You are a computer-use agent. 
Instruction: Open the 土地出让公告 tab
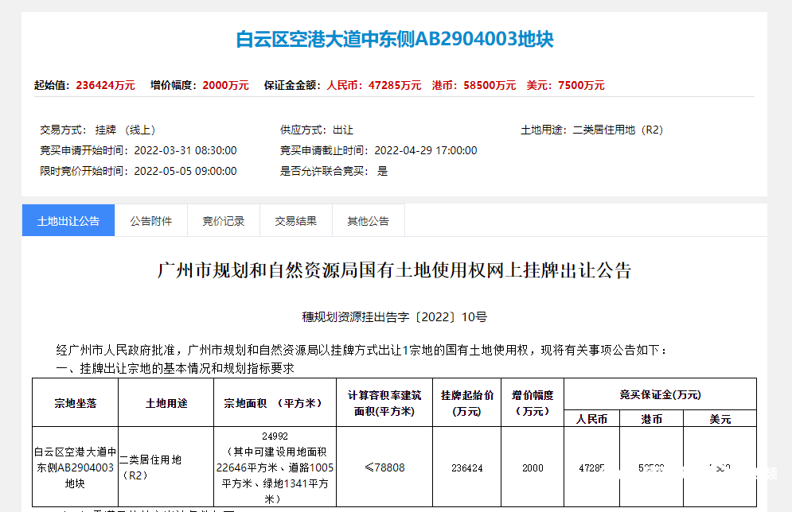68,220
